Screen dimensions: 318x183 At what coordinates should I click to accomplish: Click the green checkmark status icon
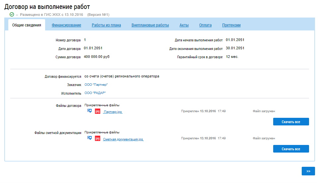(12, 15)
